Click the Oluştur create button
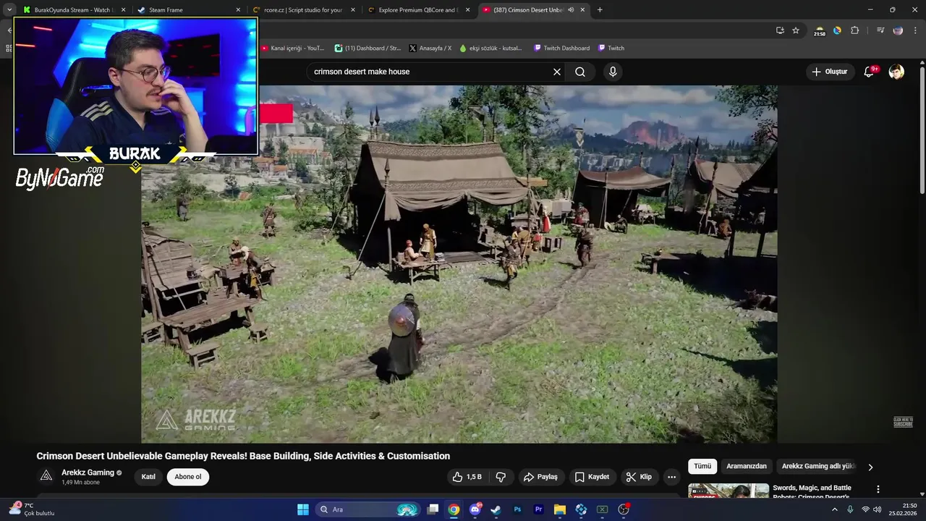 pyautogui.click(x=829, y=72)
